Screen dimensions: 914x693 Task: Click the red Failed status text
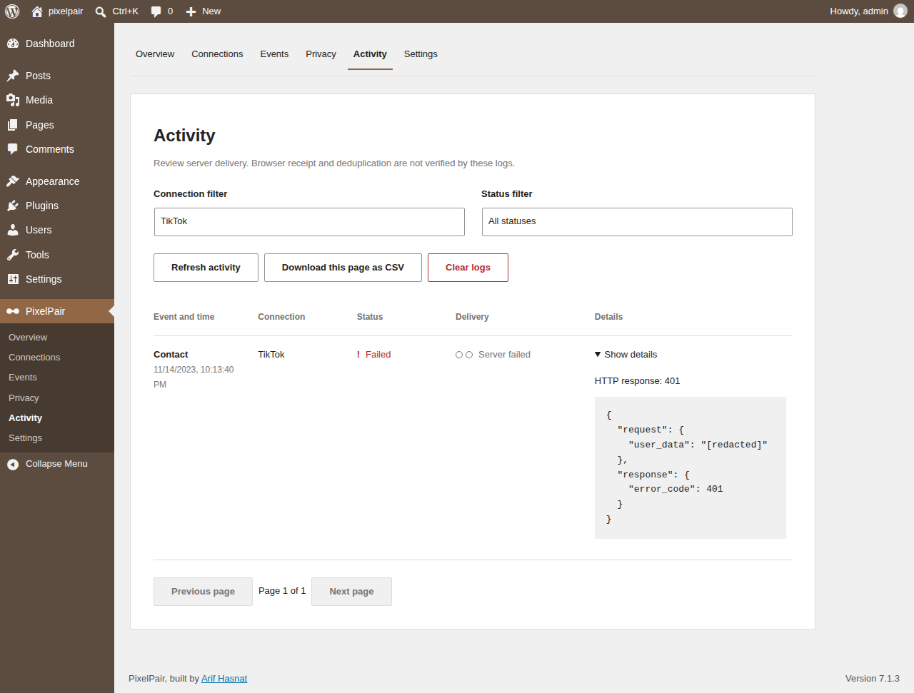coord(378,355)
